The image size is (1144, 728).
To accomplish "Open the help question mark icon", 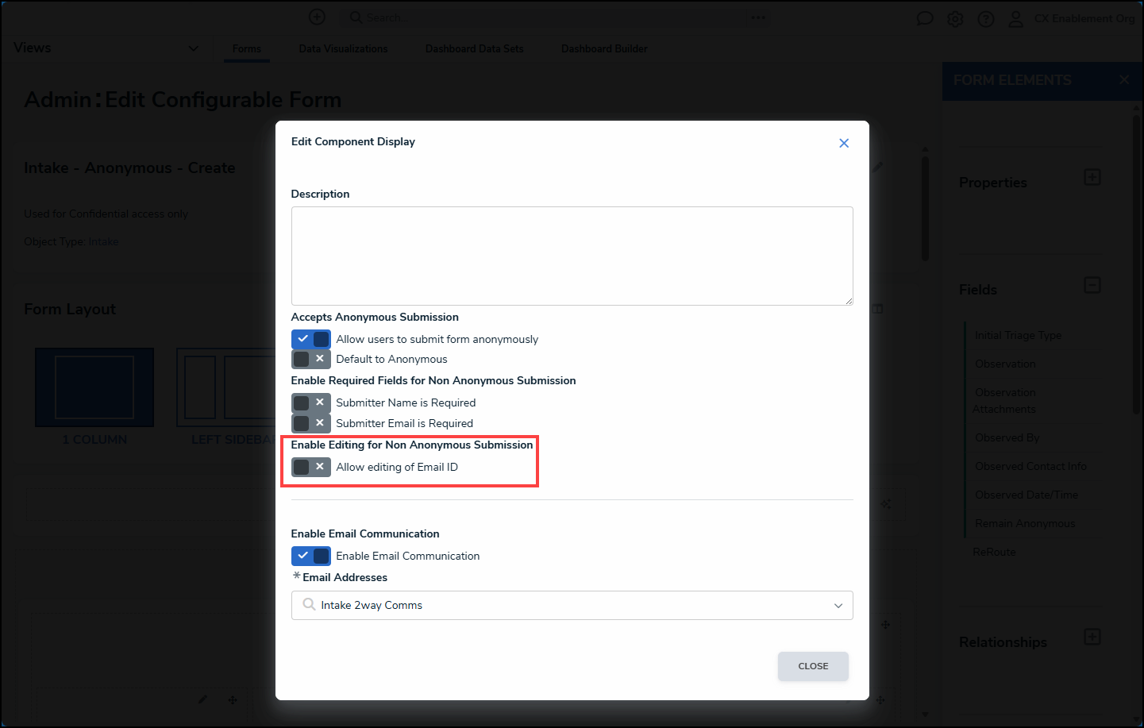I will pos(986,19).
